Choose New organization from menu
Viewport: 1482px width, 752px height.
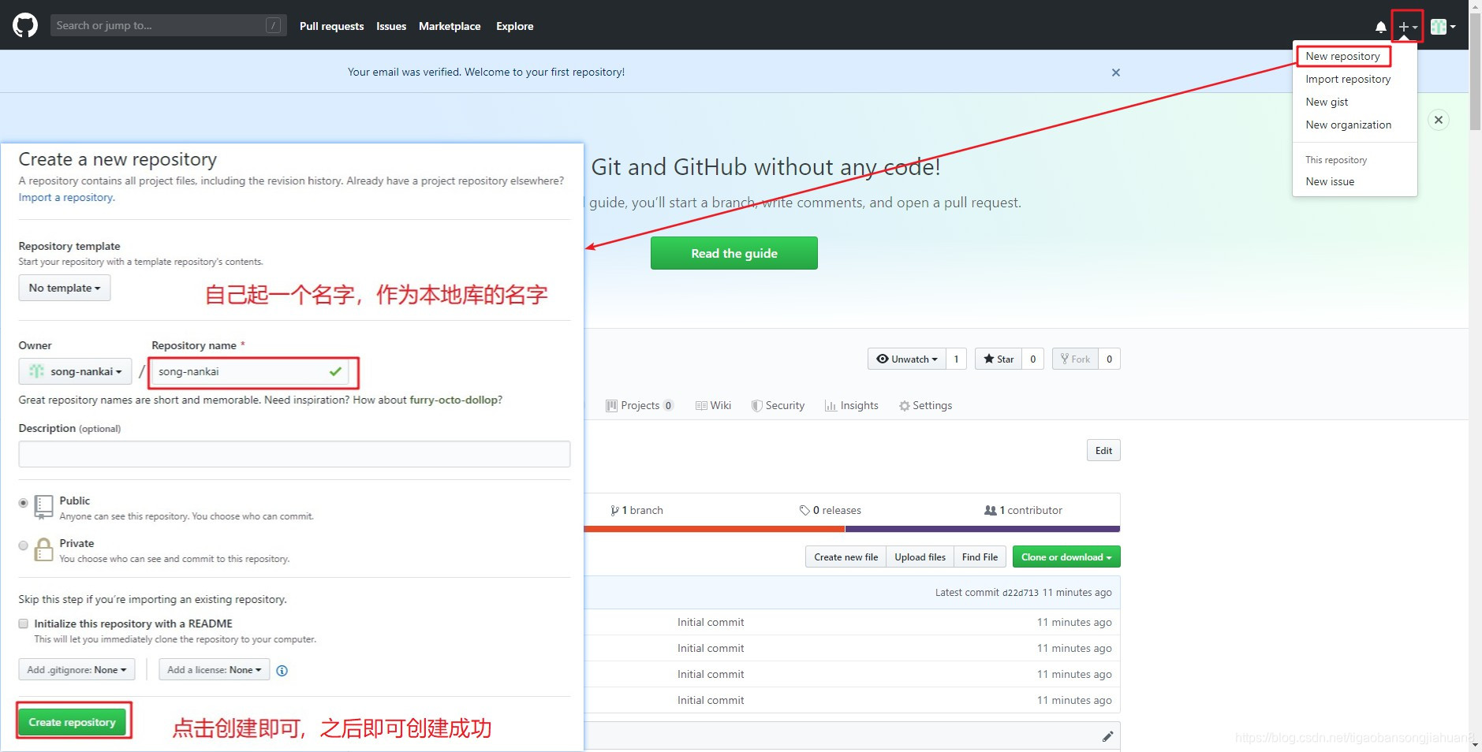[x=1348, y=125]
